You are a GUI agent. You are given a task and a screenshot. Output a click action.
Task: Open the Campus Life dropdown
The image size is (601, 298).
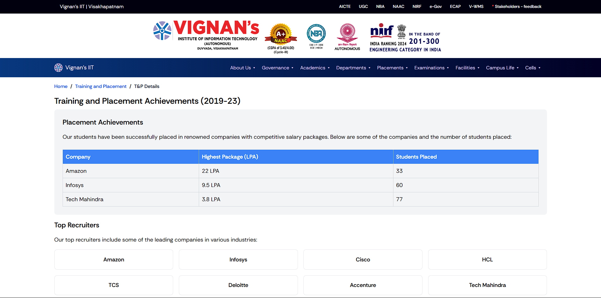502,67
